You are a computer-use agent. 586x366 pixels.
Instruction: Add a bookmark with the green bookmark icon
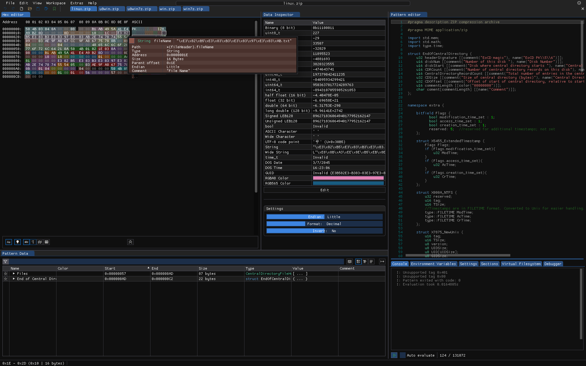coord(54,9)
